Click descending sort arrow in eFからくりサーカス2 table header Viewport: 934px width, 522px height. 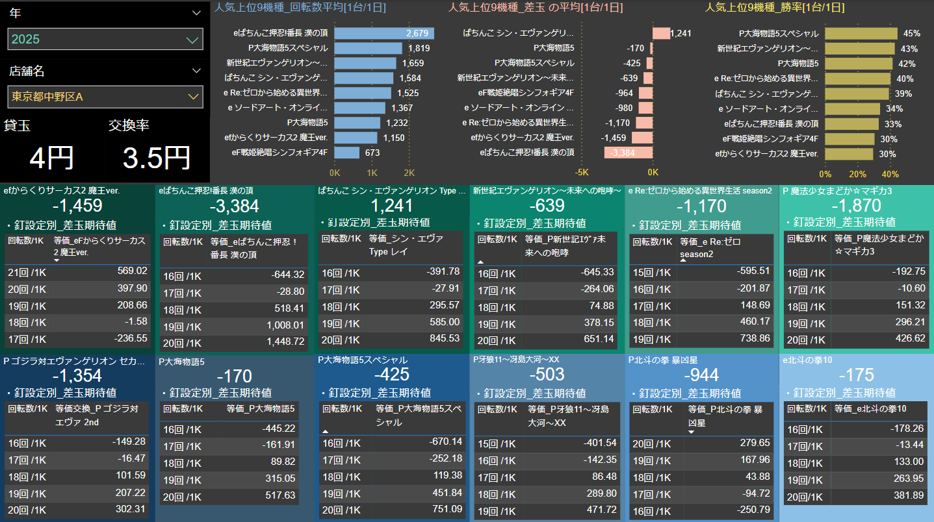[x=57, y=260]
